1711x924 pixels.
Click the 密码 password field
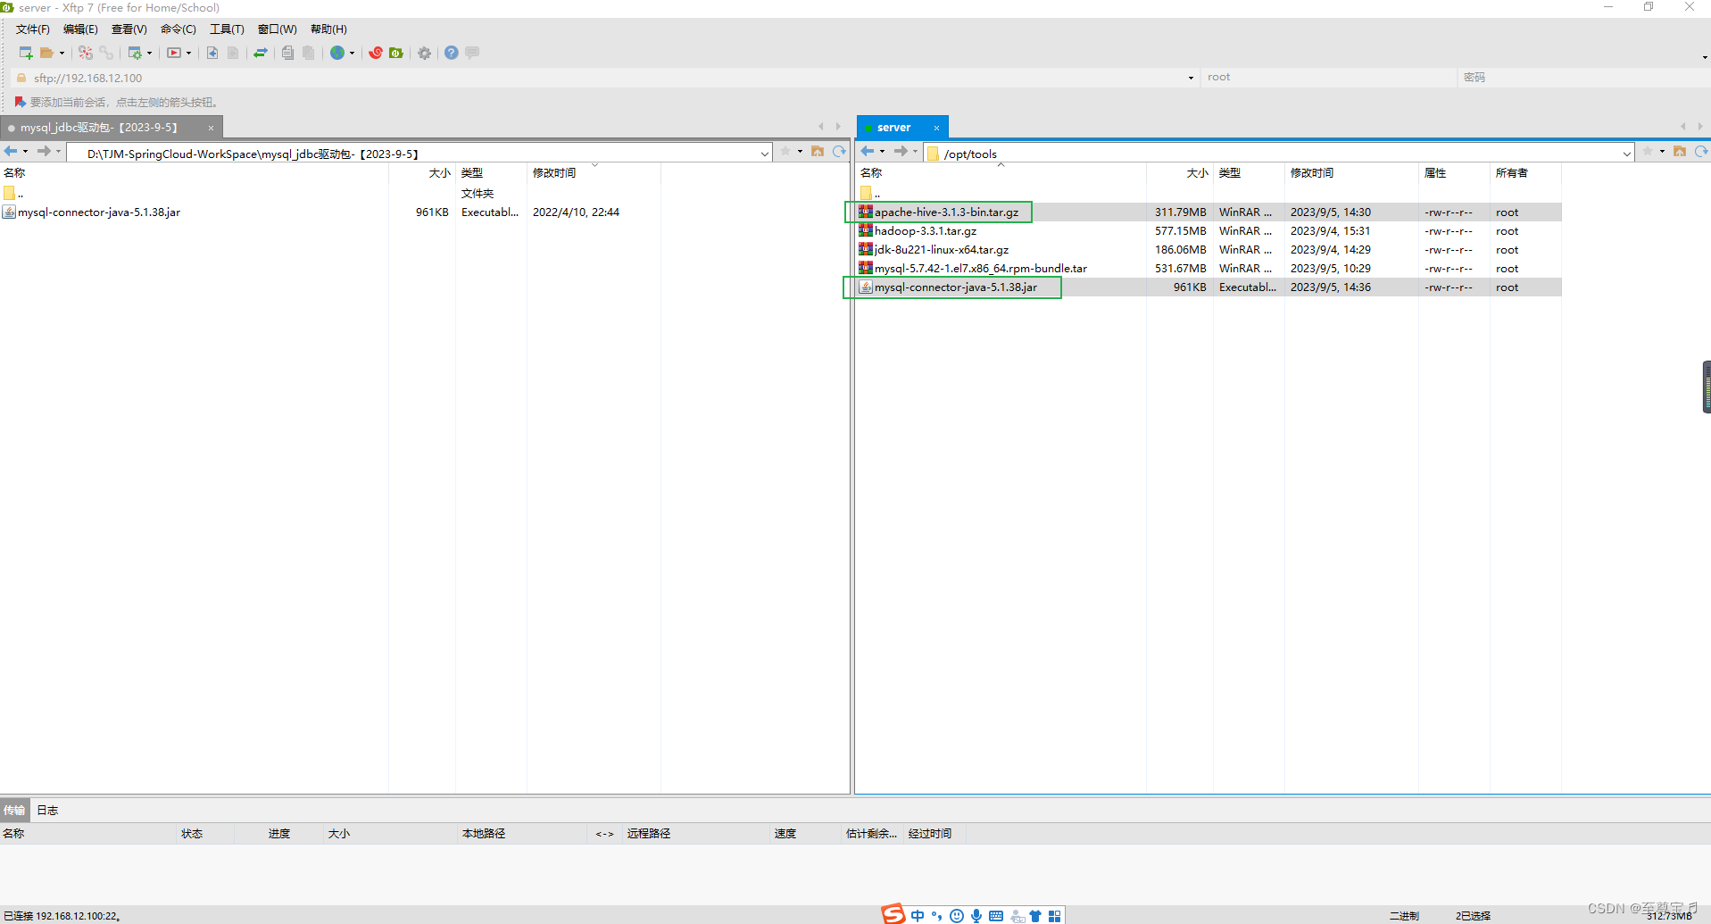point(1582,78)
